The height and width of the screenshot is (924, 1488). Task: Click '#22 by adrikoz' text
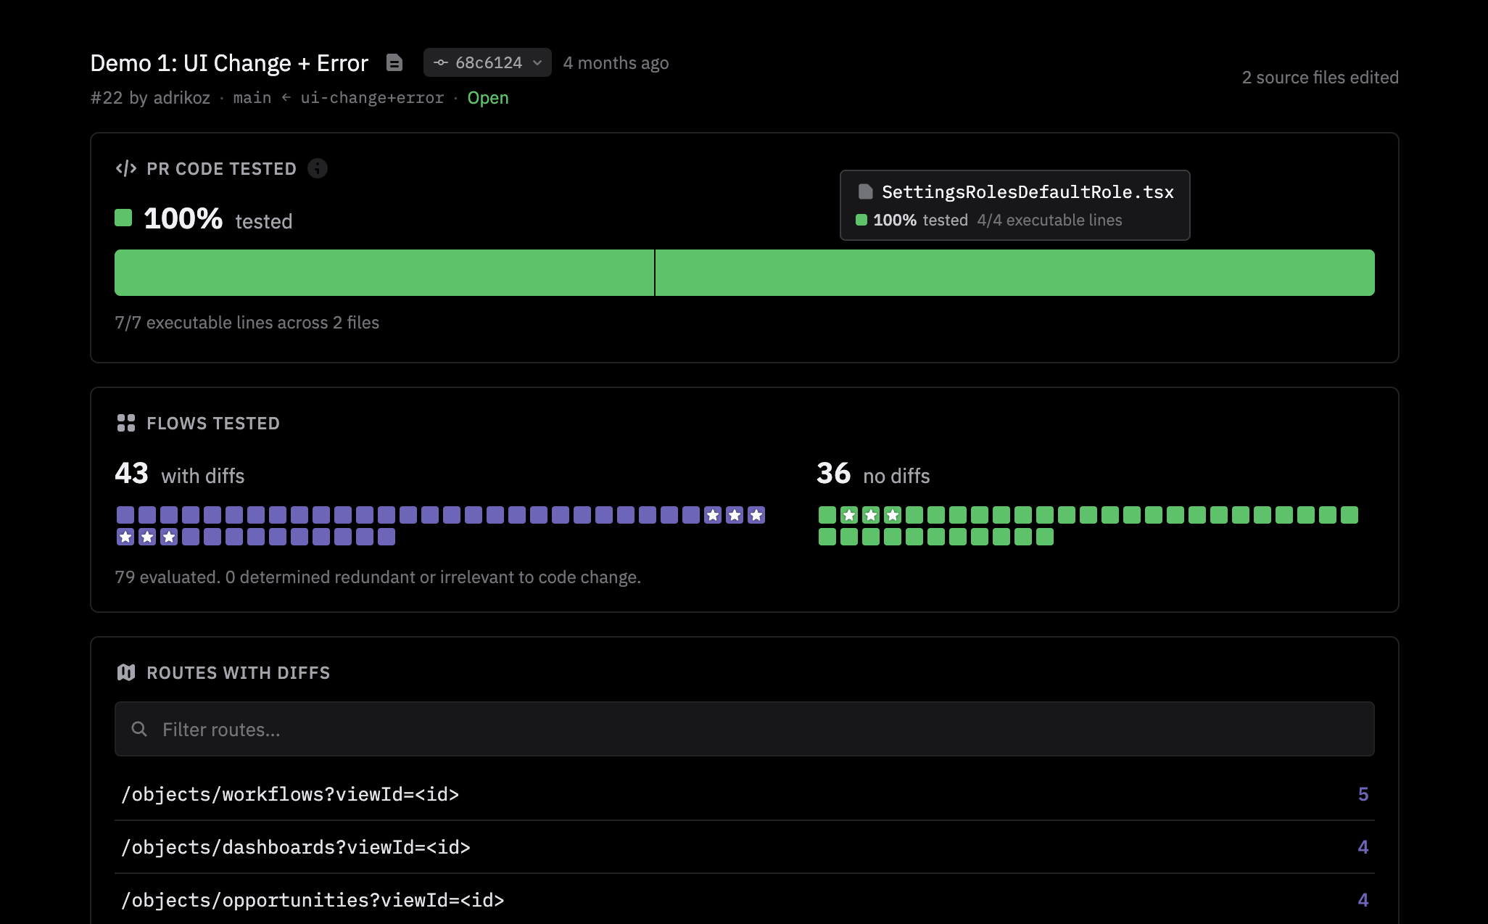(x=150, y=98)
